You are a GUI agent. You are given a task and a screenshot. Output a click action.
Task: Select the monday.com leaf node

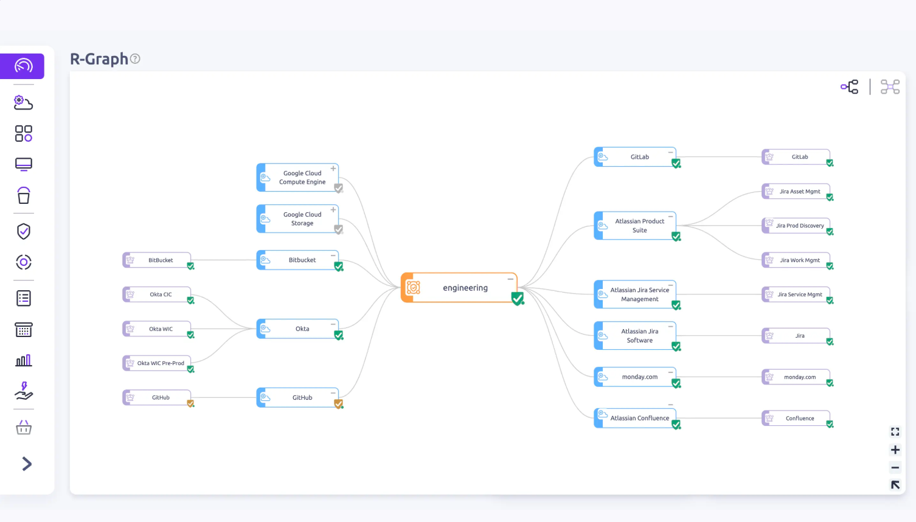[x=796, y=377]
